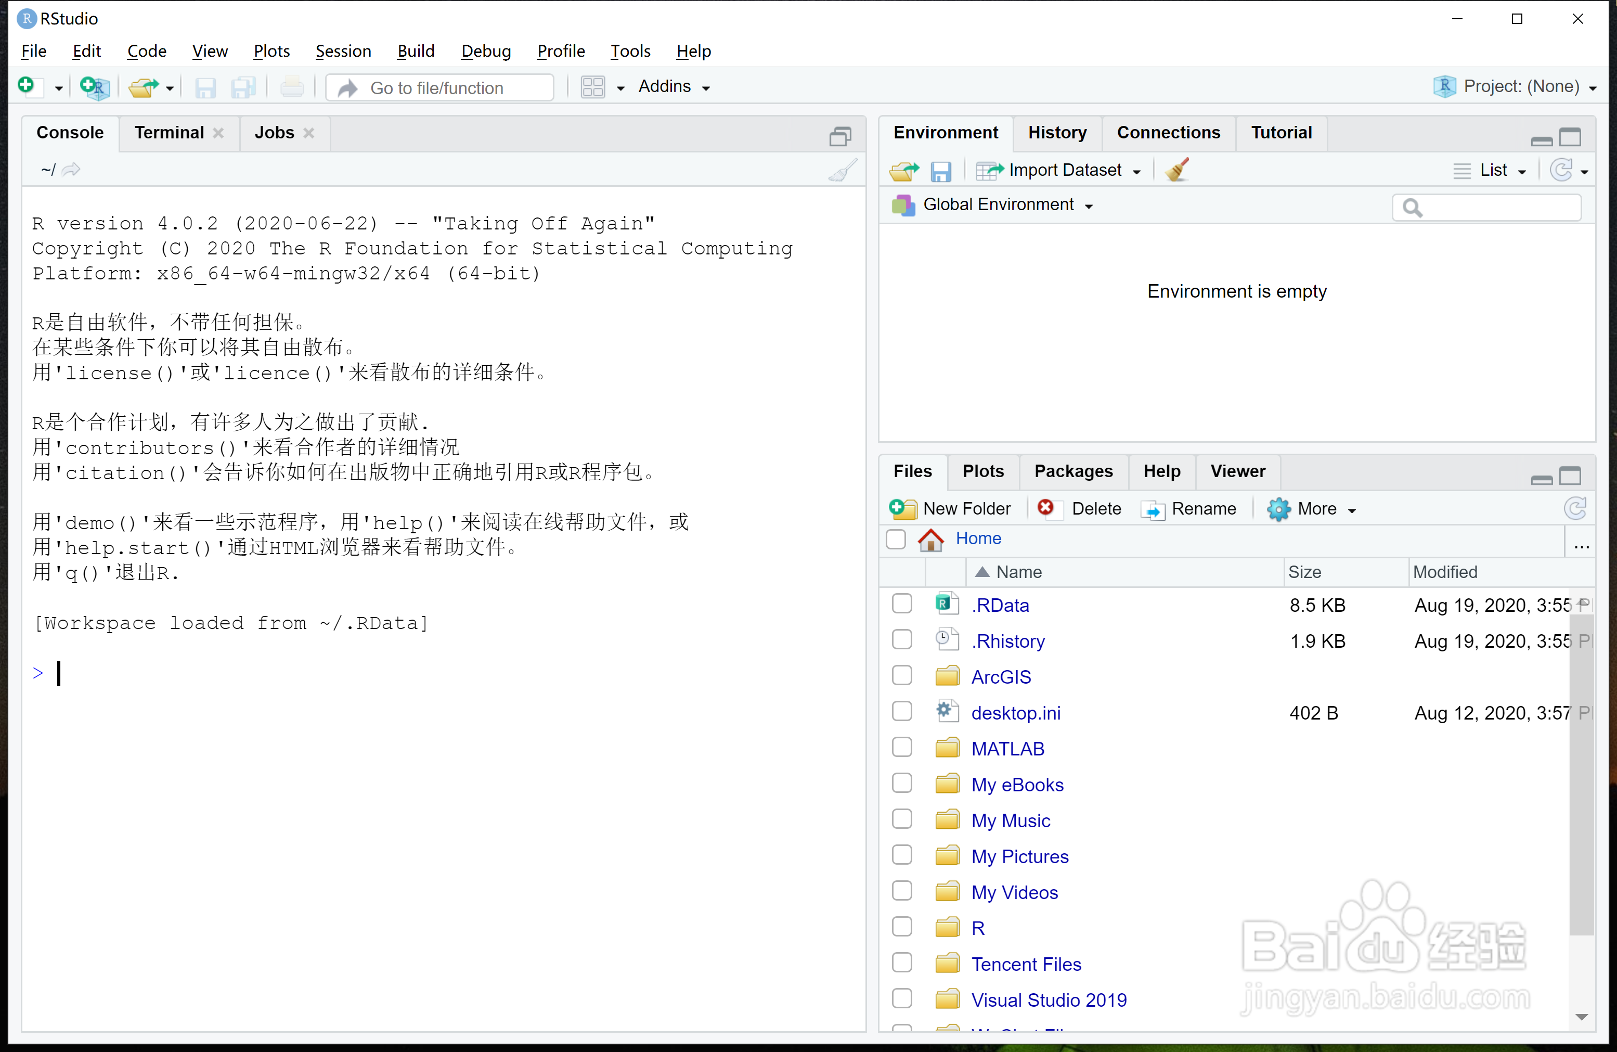This screenshot has height=1052, width=1617.
Task: Open an existing file folder icon
Action: (144, 87)
